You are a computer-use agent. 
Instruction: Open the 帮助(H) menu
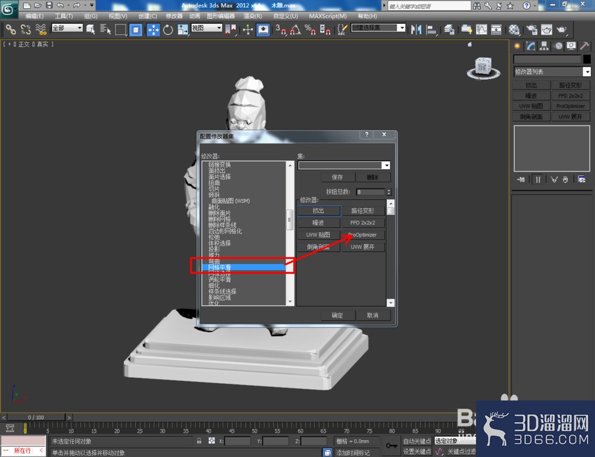(367, 16)
